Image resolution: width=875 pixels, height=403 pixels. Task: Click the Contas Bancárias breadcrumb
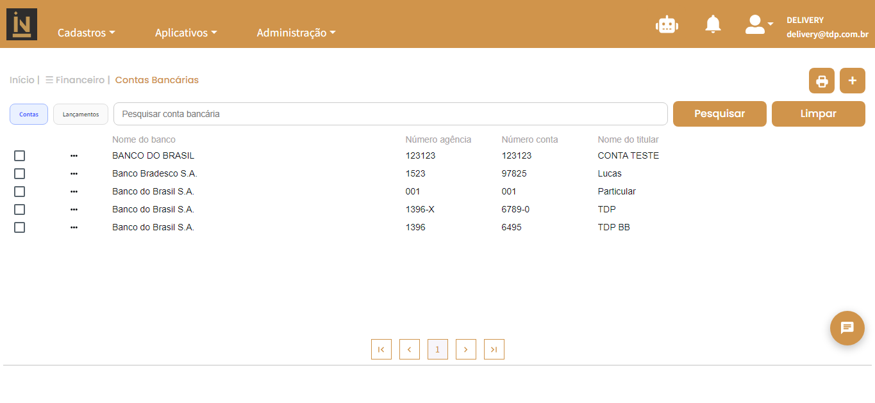[157, 80]
